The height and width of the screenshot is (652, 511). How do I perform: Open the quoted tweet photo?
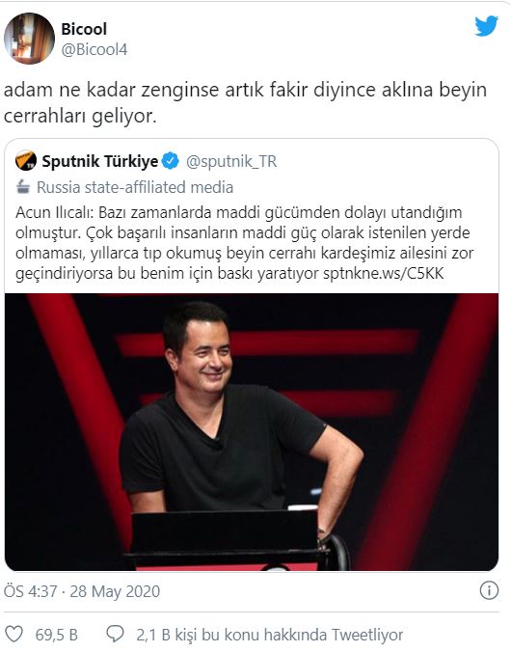point(252,432)
